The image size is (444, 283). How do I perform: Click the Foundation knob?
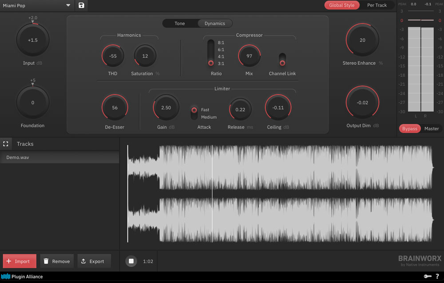point(33,102)
